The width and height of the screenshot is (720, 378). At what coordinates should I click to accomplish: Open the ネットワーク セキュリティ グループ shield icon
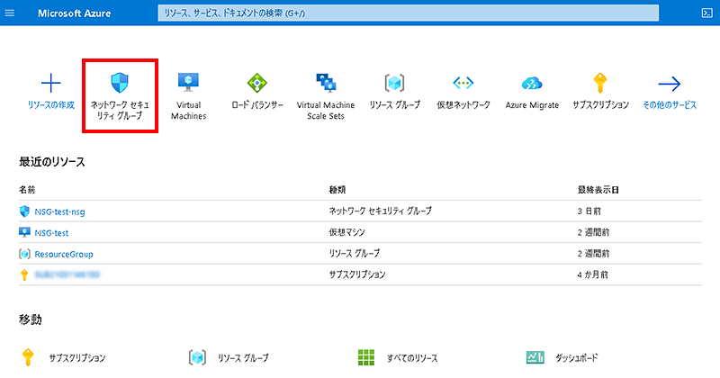click(120, 83)
